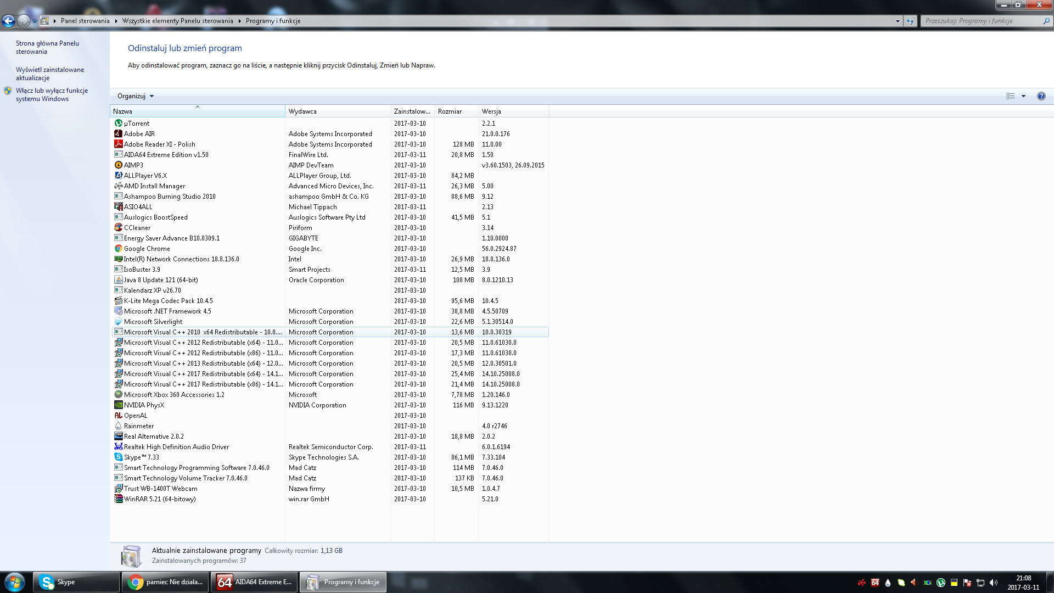
Task: Click the ALLPlayer V6.X icon
Action: pyautogui.click(x=118, y=176)
